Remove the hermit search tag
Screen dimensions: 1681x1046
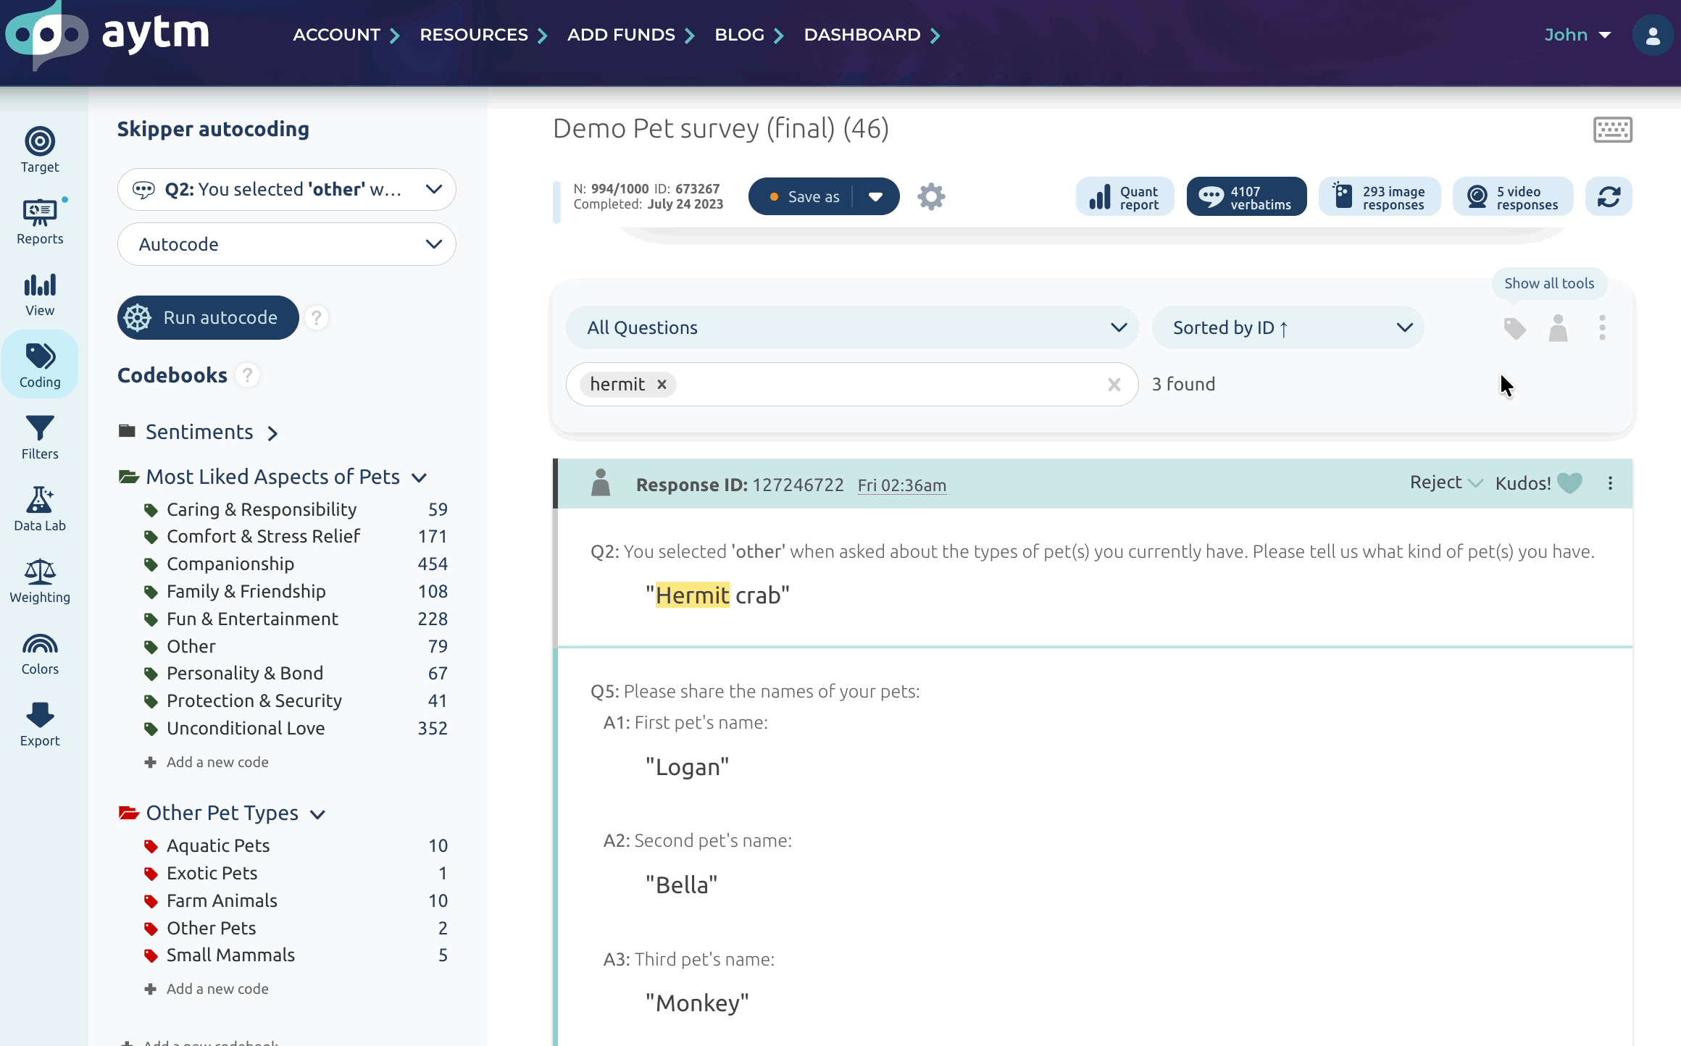click(x=662, y=385)
